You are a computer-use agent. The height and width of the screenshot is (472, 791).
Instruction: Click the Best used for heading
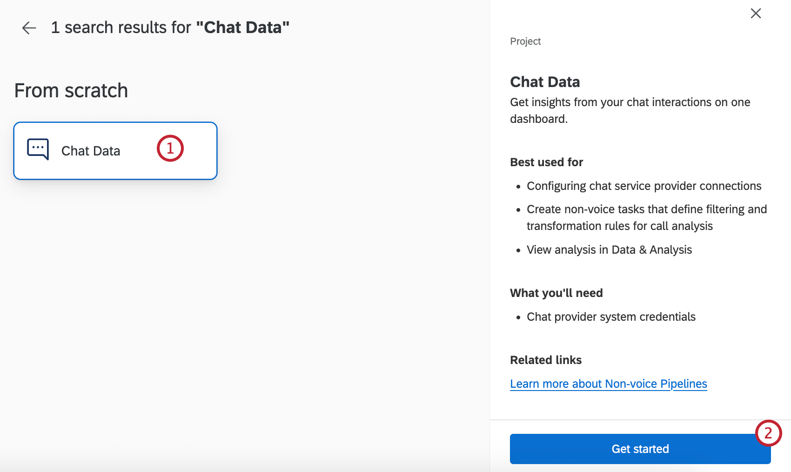click(x=546, y=162)
